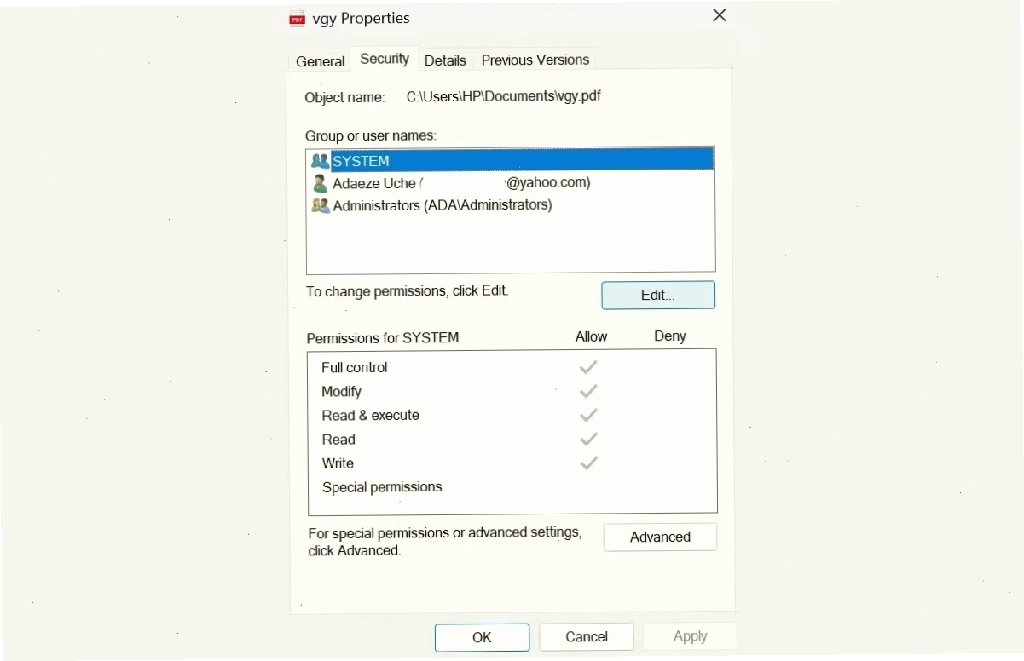Click the Deny column header
This screenshot has width=1024, height=661.
(670, 336)
